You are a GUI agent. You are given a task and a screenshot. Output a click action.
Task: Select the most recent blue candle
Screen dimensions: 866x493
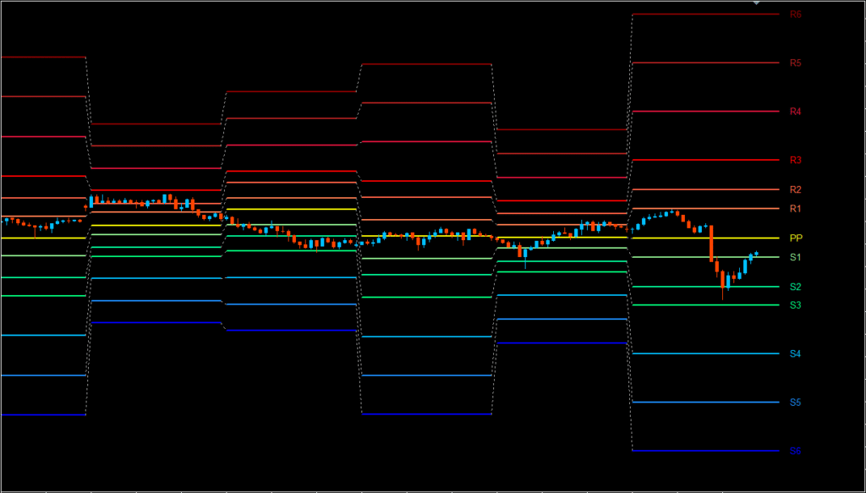756,253
